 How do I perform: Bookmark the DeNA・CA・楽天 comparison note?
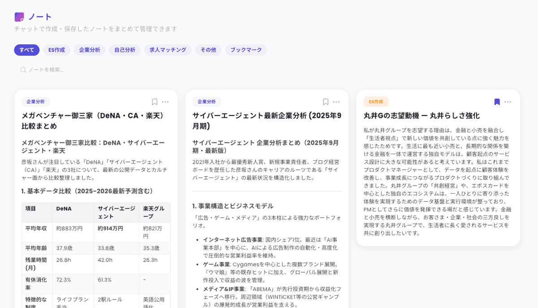click(x=154, y=102)
